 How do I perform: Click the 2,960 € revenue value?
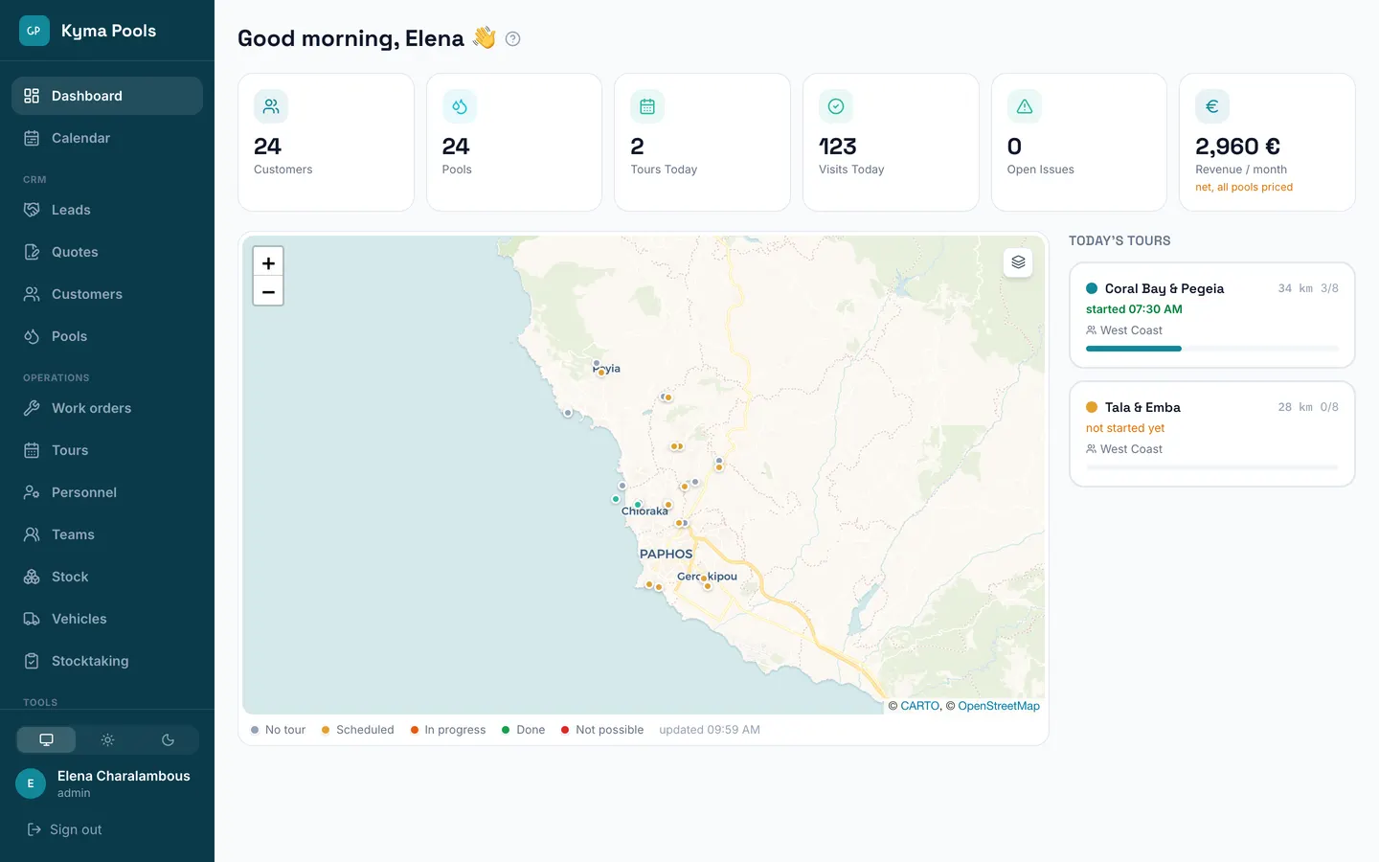click(1237, 147)
